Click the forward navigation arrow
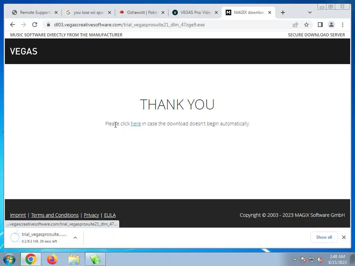Image resolution: width=355 pixels, height=266 pixels. point(24,25)
